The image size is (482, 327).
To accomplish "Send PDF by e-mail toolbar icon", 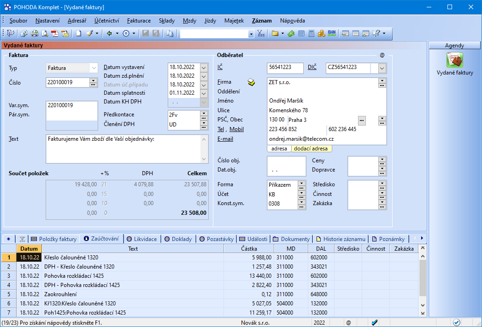I will 65,34.
